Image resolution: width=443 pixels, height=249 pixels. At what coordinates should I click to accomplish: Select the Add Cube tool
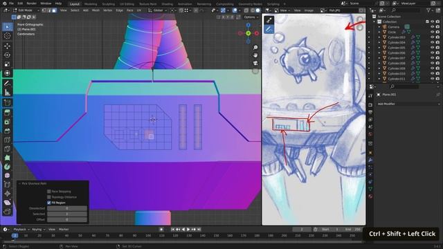pyautogui.click(x=8, y=102)
